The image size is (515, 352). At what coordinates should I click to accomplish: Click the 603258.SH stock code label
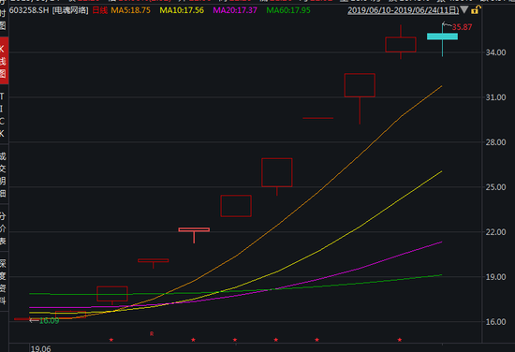click(x=29, y=10)
